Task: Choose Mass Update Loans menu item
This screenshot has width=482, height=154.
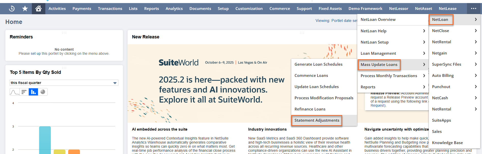Action: 393,65
